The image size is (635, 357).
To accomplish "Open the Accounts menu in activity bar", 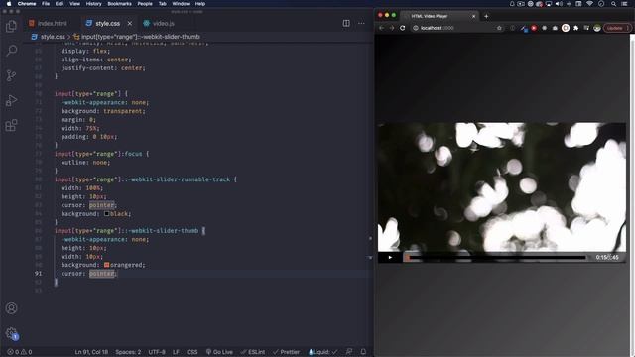I will coord(11,308).
